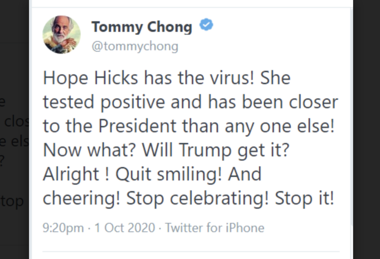Click "Now what?" in the tweet
This screenshot has width=380, height=259.
pyautogui.click(x=90, y=150)
